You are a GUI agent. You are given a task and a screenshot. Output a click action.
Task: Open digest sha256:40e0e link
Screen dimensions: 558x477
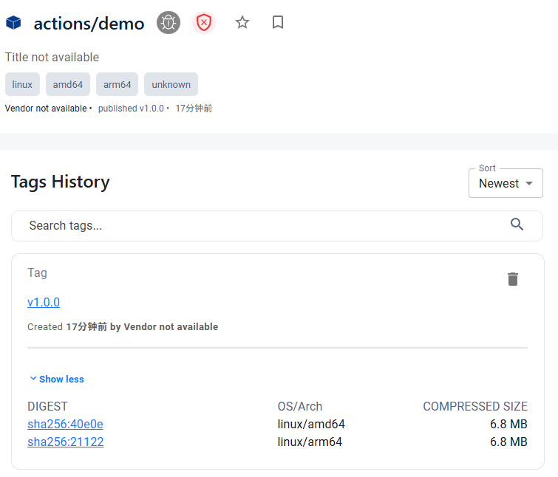click(65, 424)
